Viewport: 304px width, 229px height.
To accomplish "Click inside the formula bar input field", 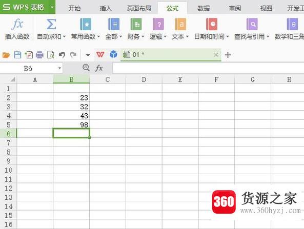I will tap(208, 68).
